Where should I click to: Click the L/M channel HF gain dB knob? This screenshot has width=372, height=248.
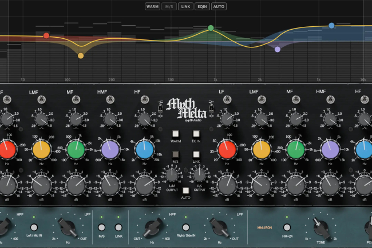pyautogui.click(x=145, y=186)
